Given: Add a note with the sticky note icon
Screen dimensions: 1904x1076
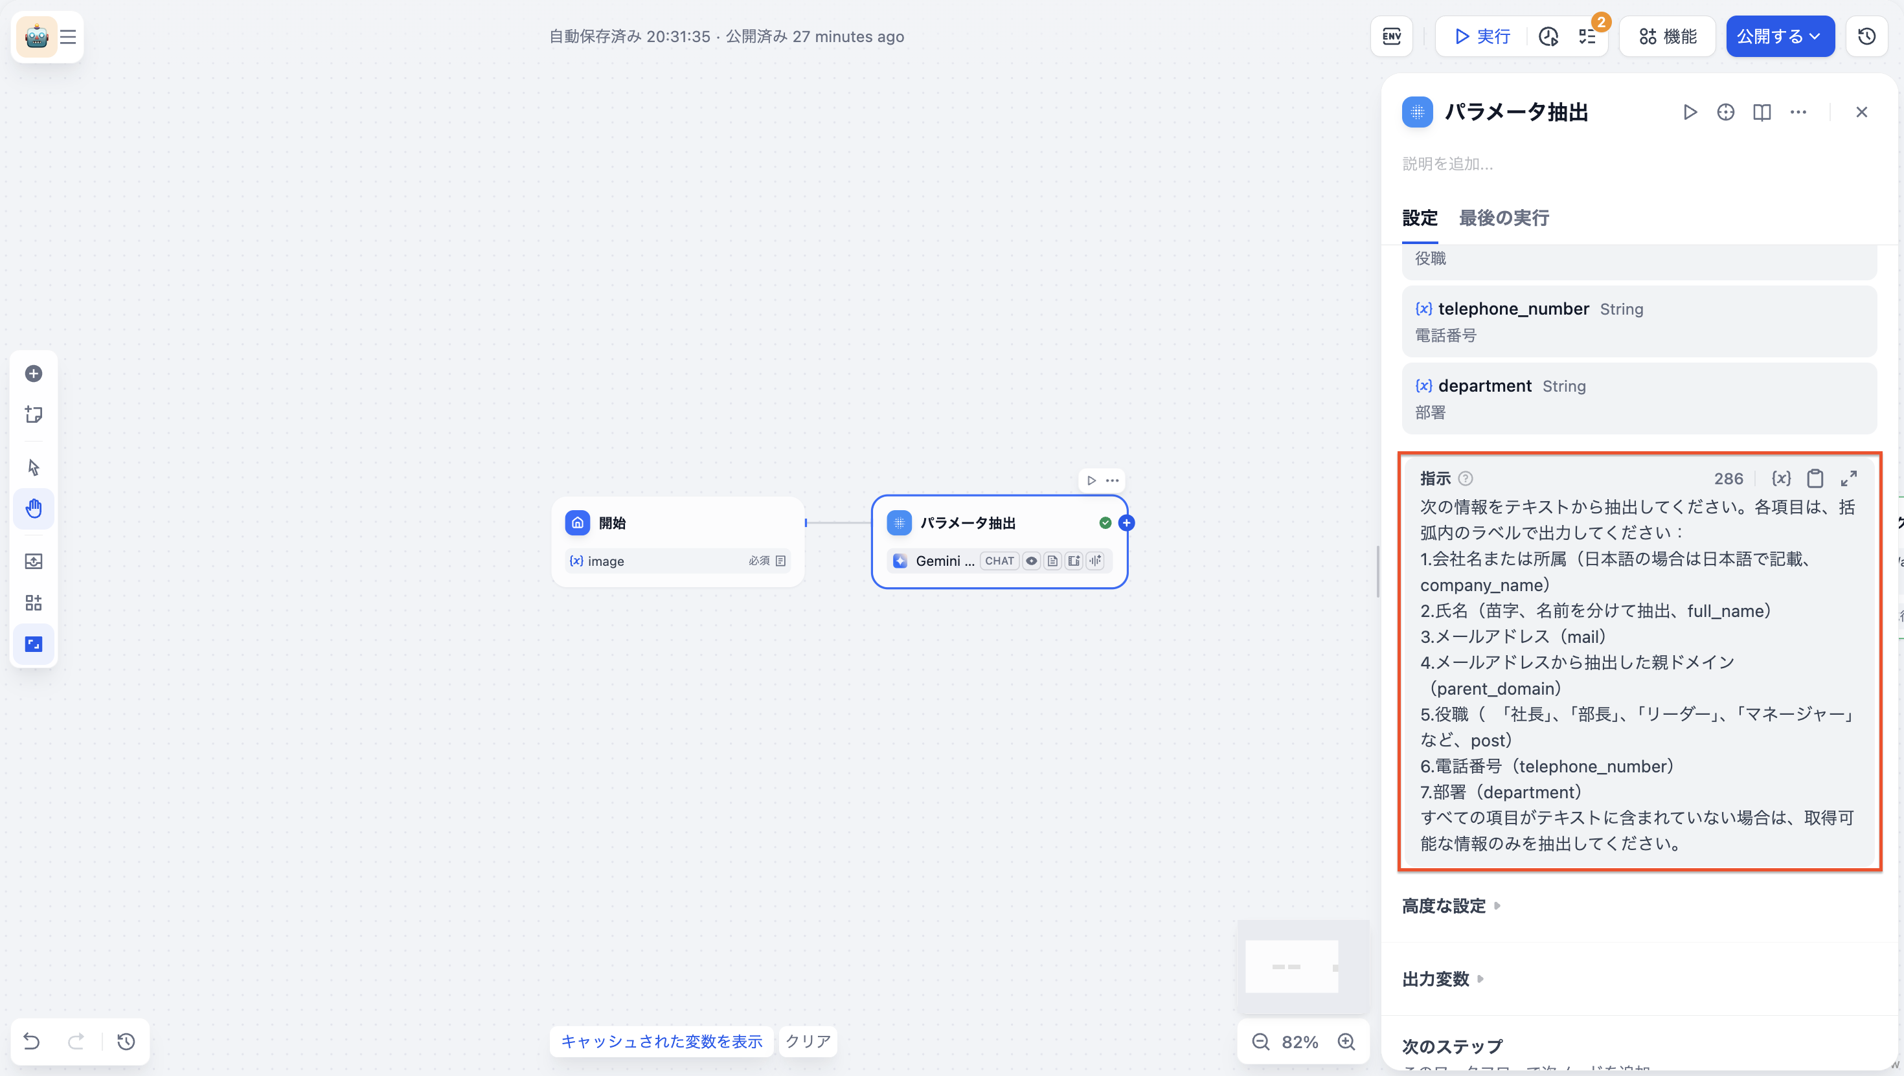Looking at the screenshot, I should 33,414.
